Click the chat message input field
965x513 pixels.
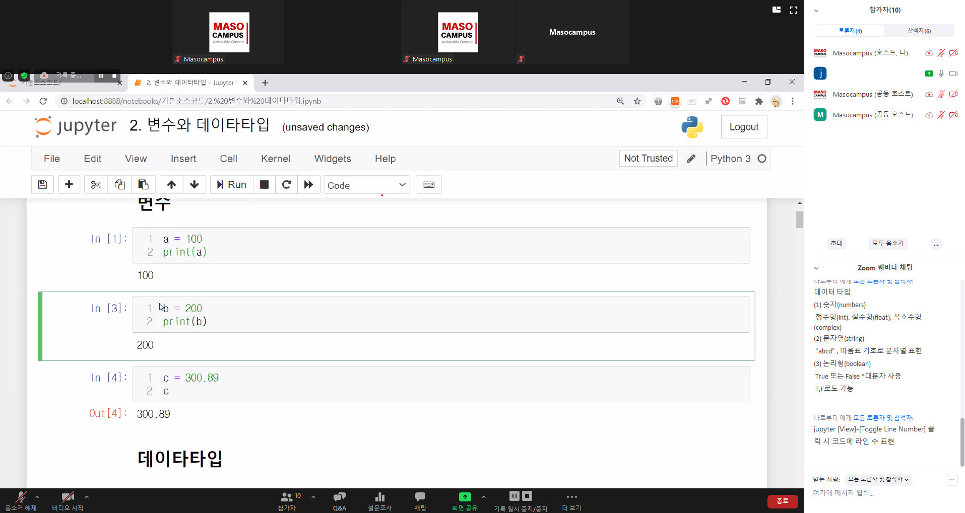[877, 493]
